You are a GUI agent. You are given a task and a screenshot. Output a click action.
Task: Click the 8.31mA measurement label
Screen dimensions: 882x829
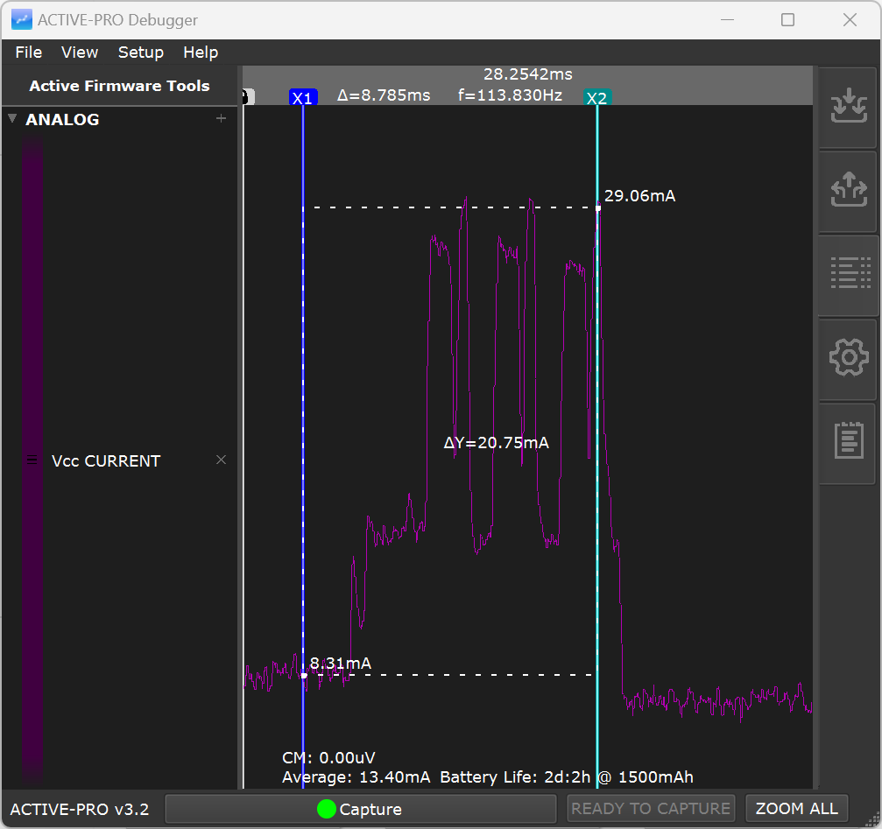[341, 664]
